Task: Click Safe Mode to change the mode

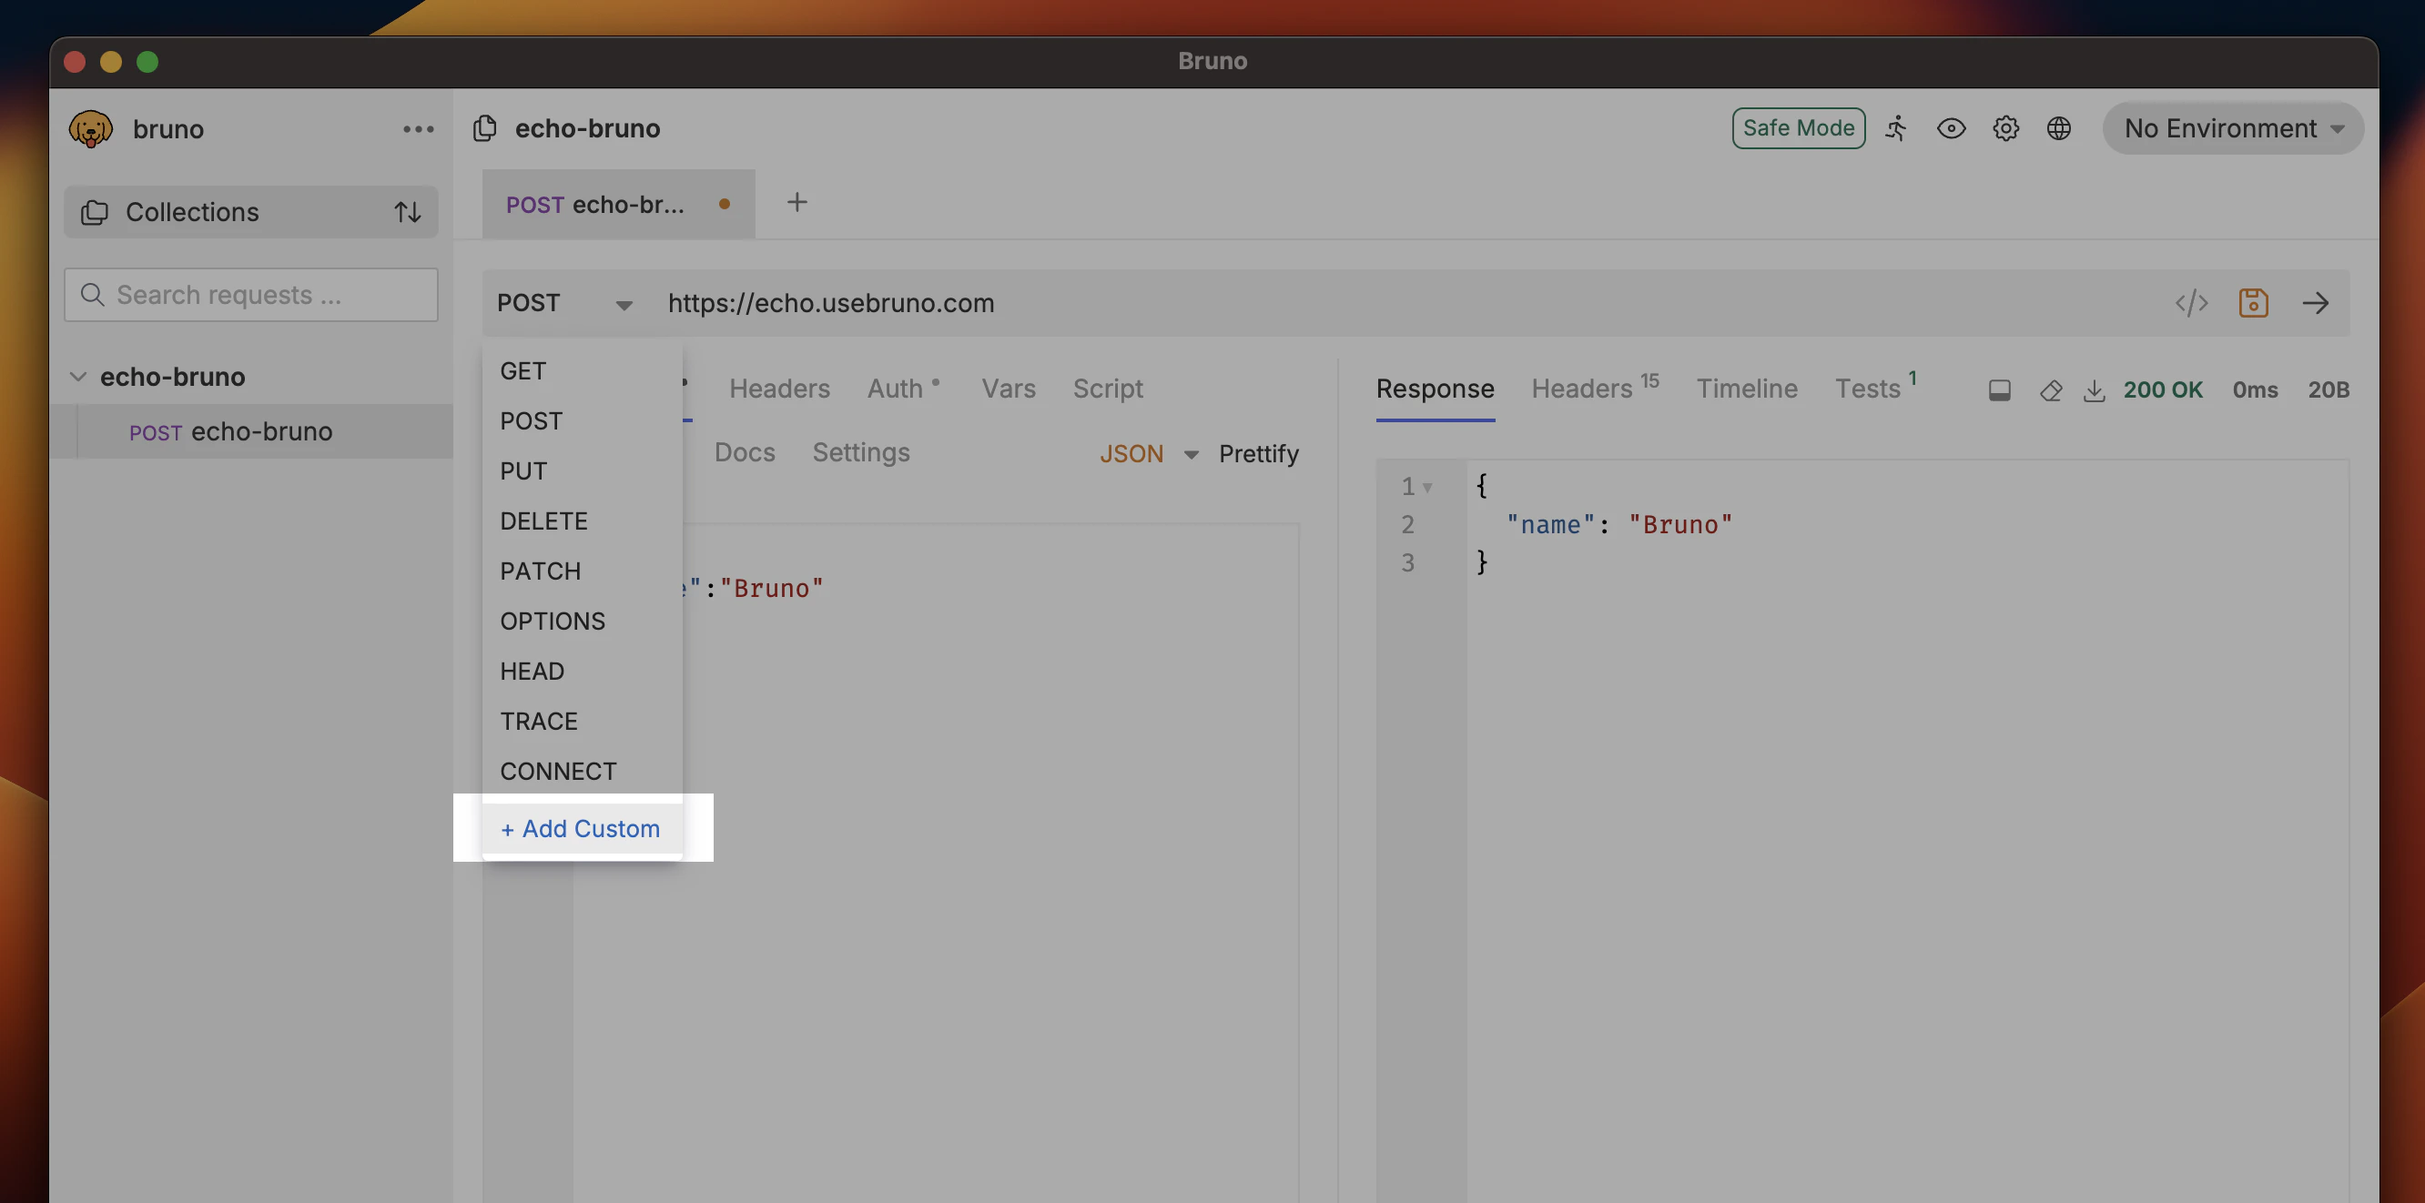Action: coord(1798,128)
